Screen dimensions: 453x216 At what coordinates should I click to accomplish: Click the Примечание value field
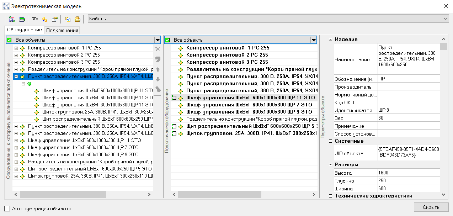(x=409, y=126)
